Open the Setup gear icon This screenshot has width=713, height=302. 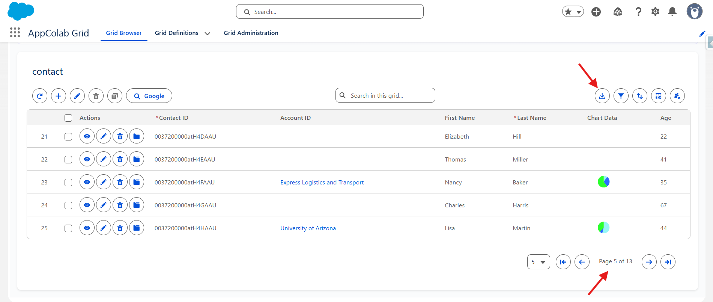655,12
